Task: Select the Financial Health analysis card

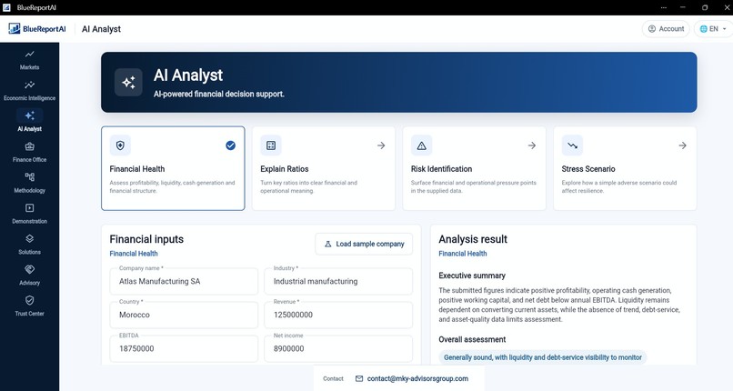Action: (x=173, y=168)
